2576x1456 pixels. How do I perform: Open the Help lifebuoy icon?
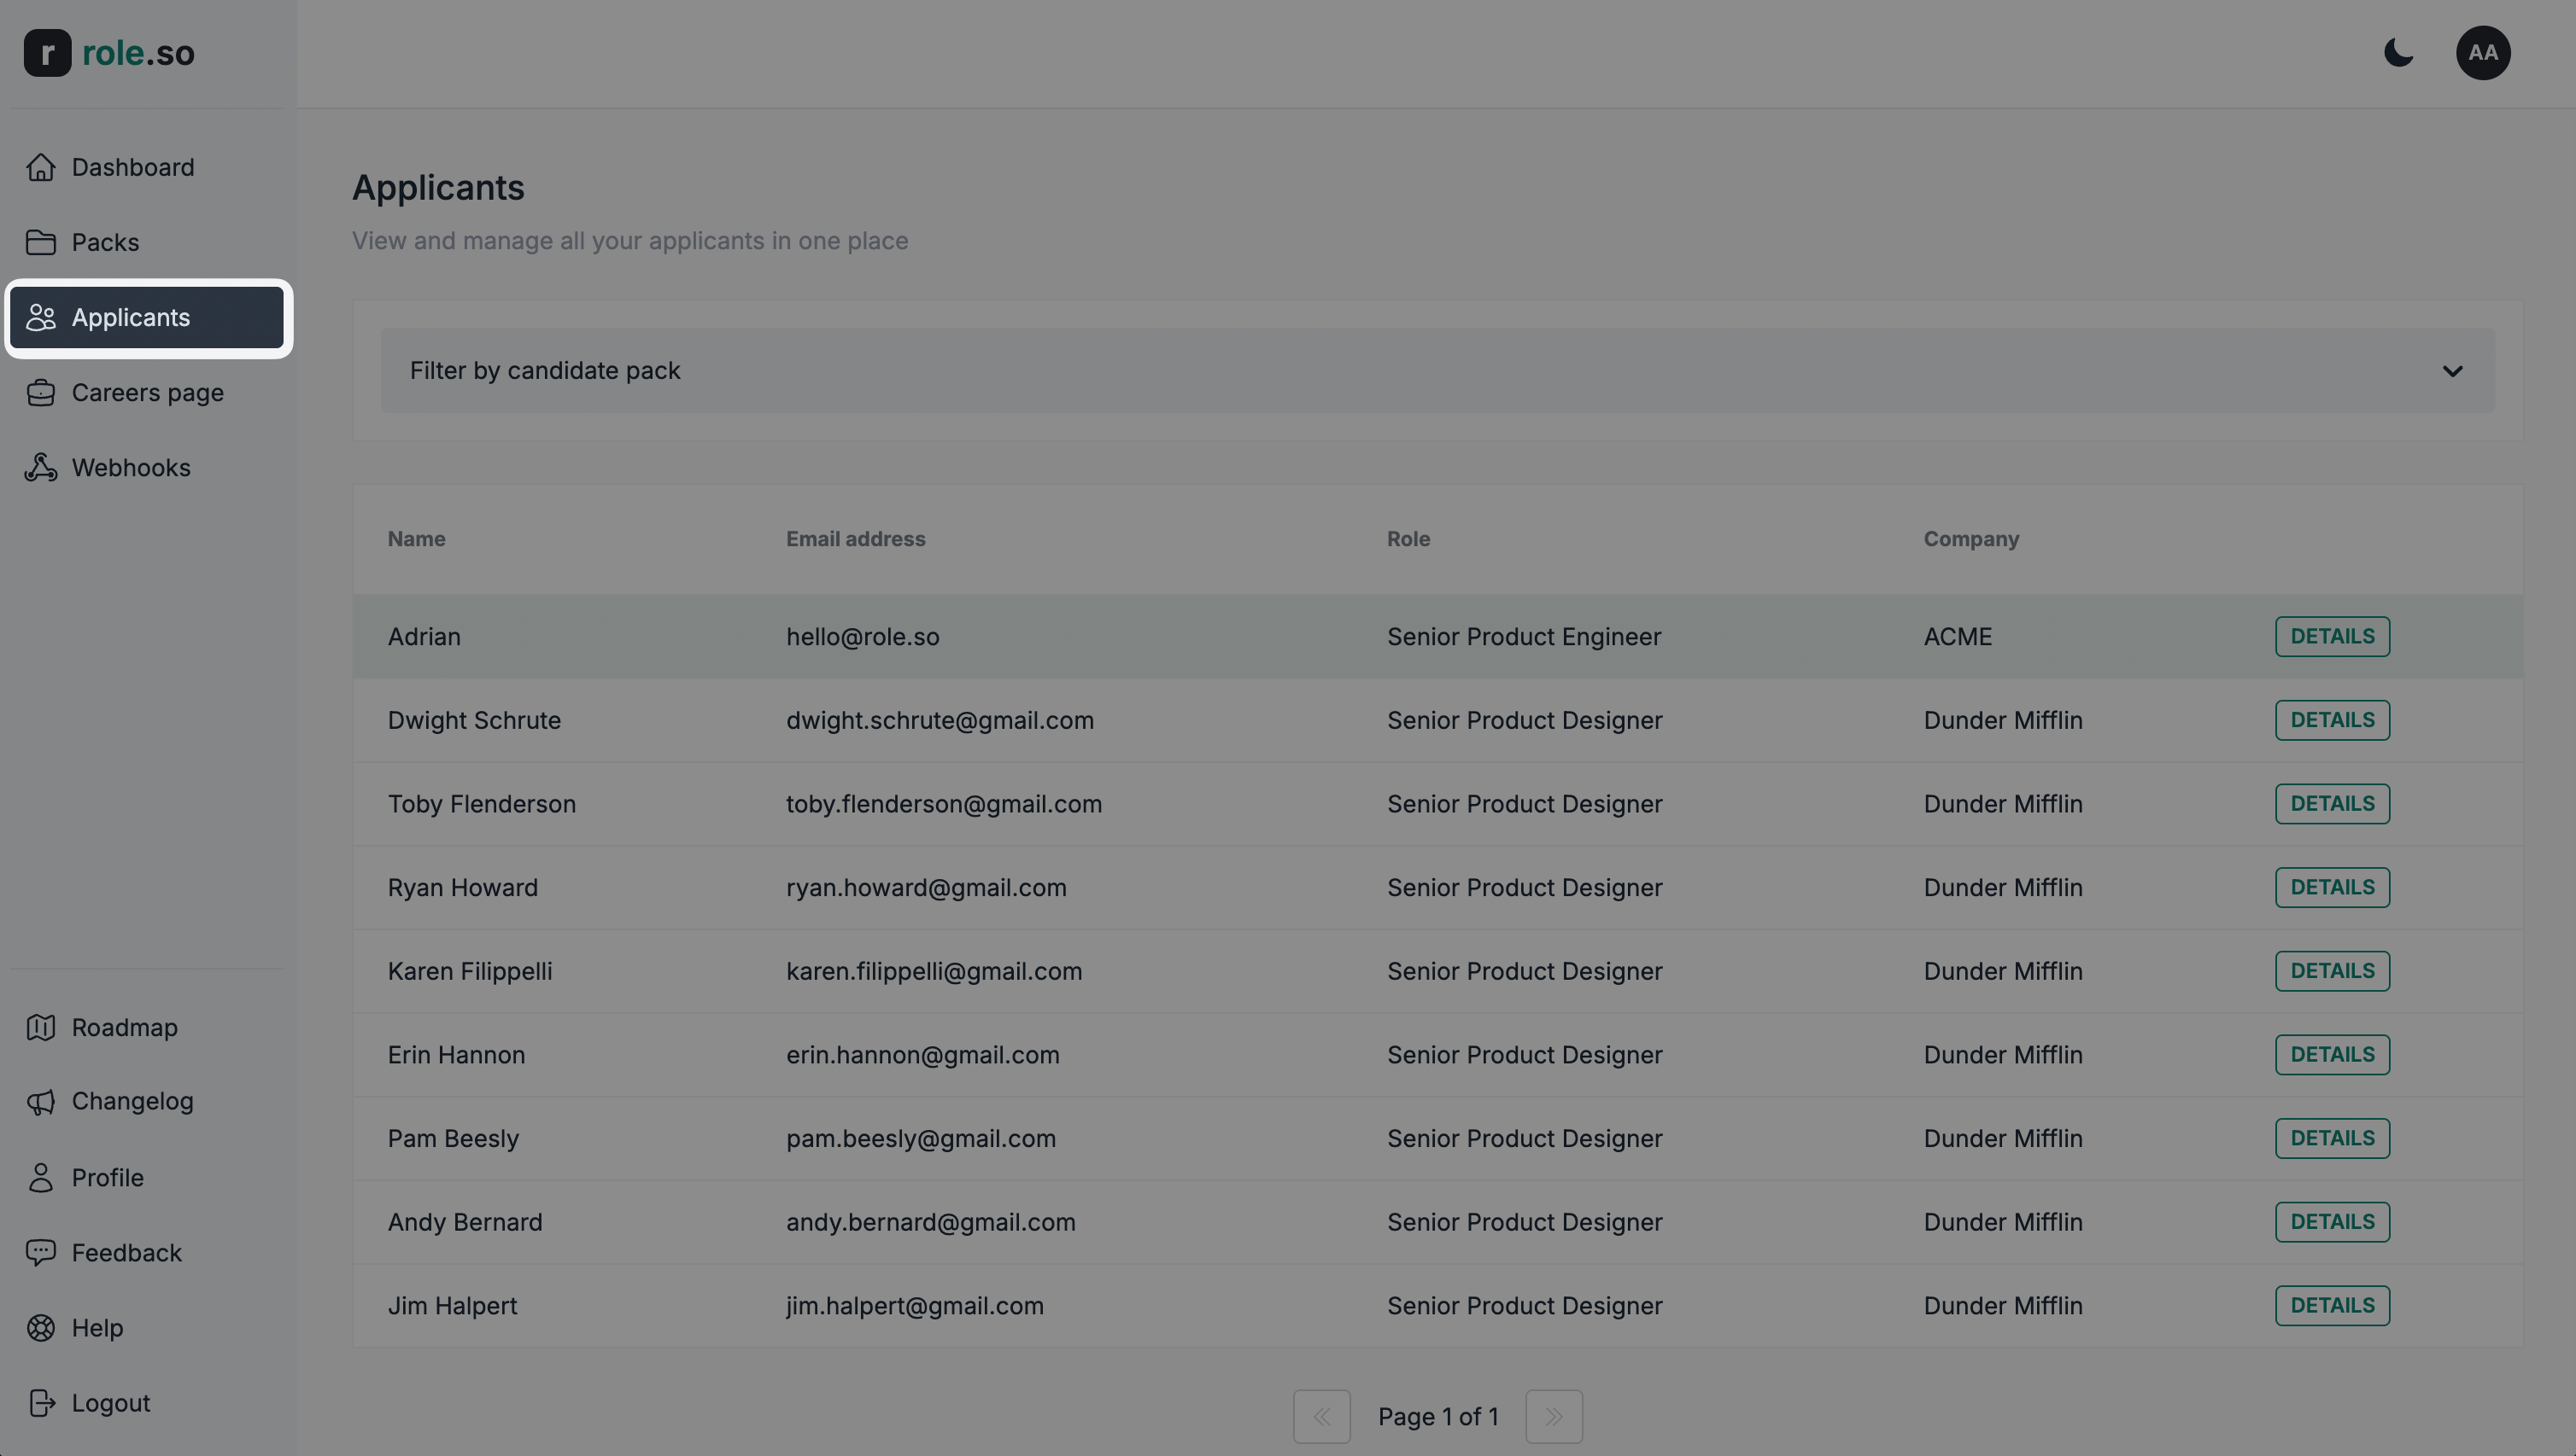41,1327
